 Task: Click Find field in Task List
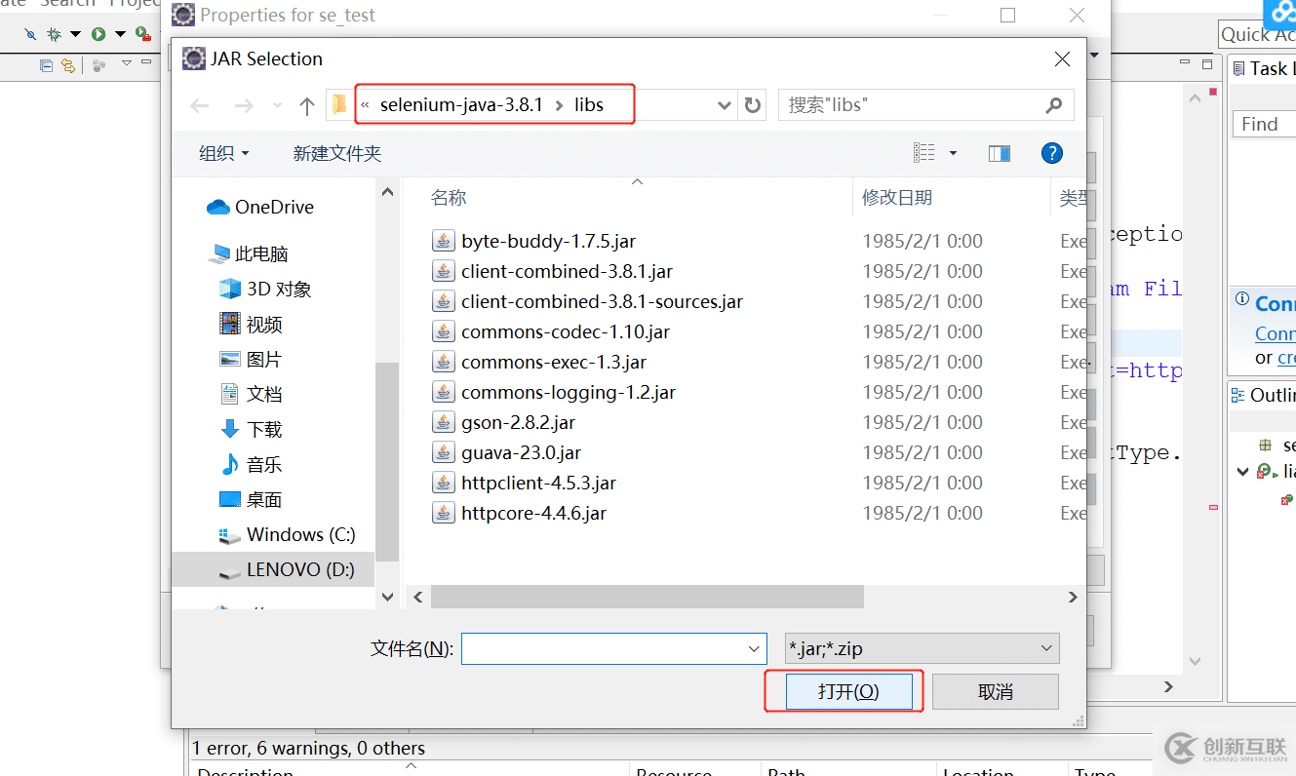1264,124
